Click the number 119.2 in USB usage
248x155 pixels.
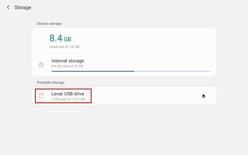click(76, 99)
